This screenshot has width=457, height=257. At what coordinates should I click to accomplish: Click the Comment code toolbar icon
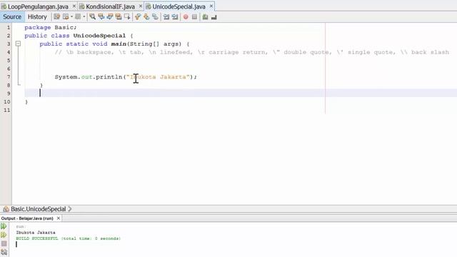205,17
